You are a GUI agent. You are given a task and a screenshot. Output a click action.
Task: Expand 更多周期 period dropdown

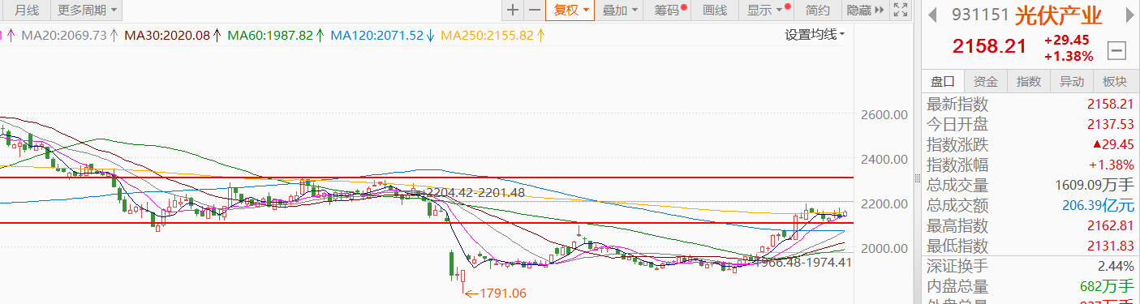(x=88, y=11)
